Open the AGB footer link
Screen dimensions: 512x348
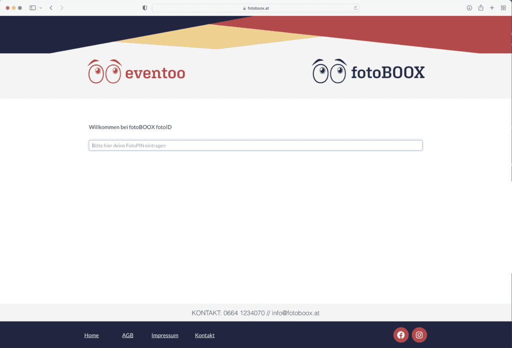coord(127,335)
